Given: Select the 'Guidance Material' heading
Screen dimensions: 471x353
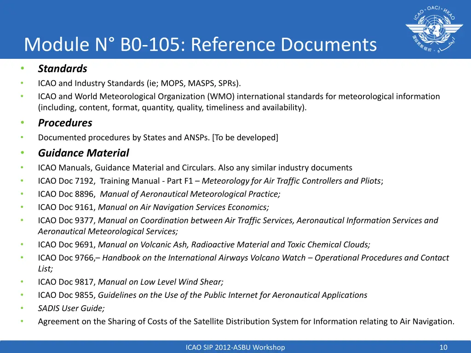Looking at the screenshot, I should tap(83, 153).
